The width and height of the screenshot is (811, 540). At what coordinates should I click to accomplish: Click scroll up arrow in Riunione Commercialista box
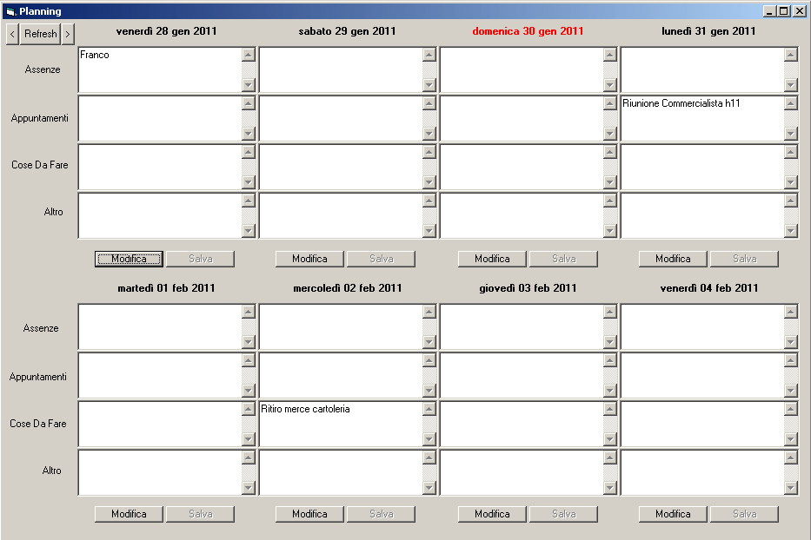[x=791, y=102]
